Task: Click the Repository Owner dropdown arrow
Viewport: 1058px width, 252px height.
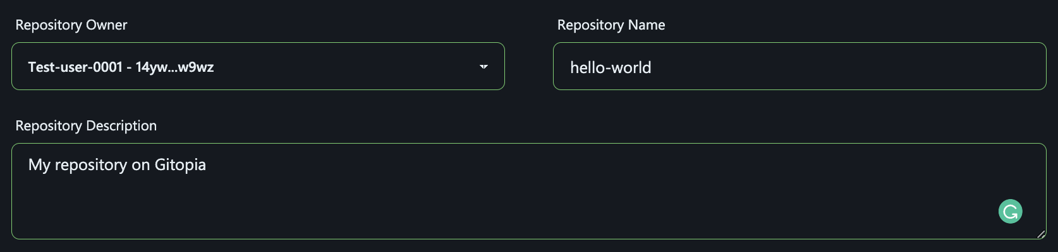Action: click(x=483, y=67)
